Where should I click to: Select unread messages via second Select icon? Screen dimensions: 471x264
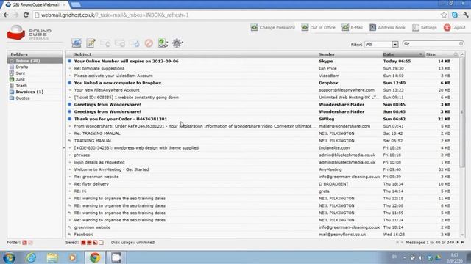[89, 243]
